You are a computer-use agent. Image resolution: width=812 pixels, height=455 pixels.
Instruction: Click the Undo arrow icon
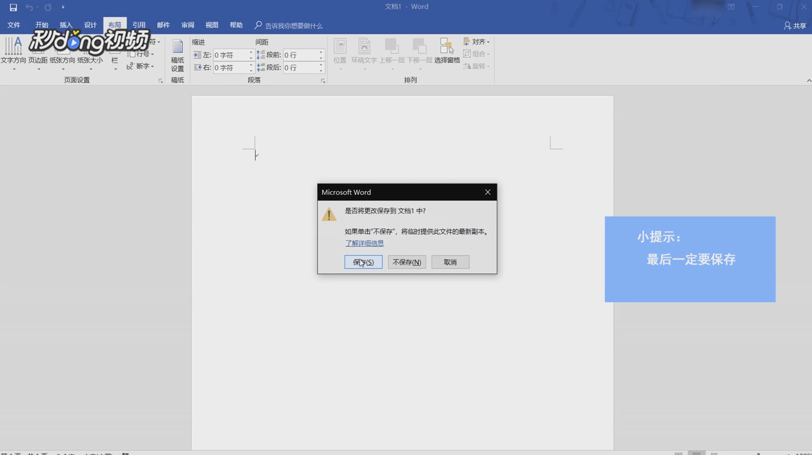coord(29,7)
